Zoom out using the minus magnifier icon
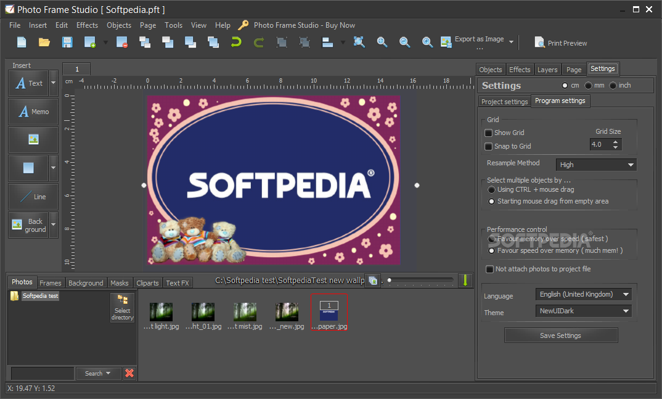Viewport: 662px width, 399px height. pyautogui.click(x=404, y=42)
